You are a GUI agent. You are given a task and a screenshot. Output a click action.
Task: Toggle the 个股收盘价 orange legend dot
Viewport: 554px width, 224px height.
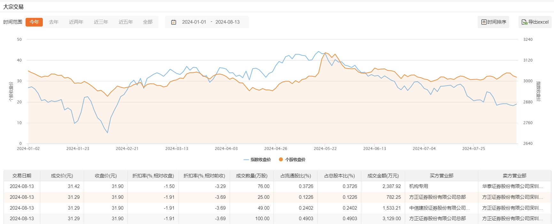[281, 160]
